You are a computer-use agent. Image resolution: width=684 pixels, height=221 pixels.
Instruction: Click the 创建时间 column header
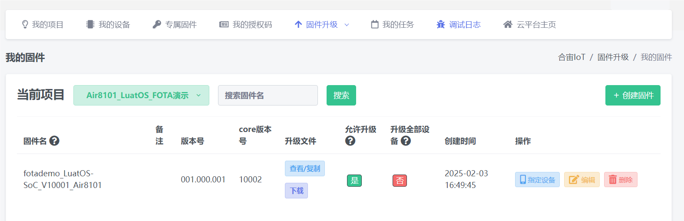point(460,141)
